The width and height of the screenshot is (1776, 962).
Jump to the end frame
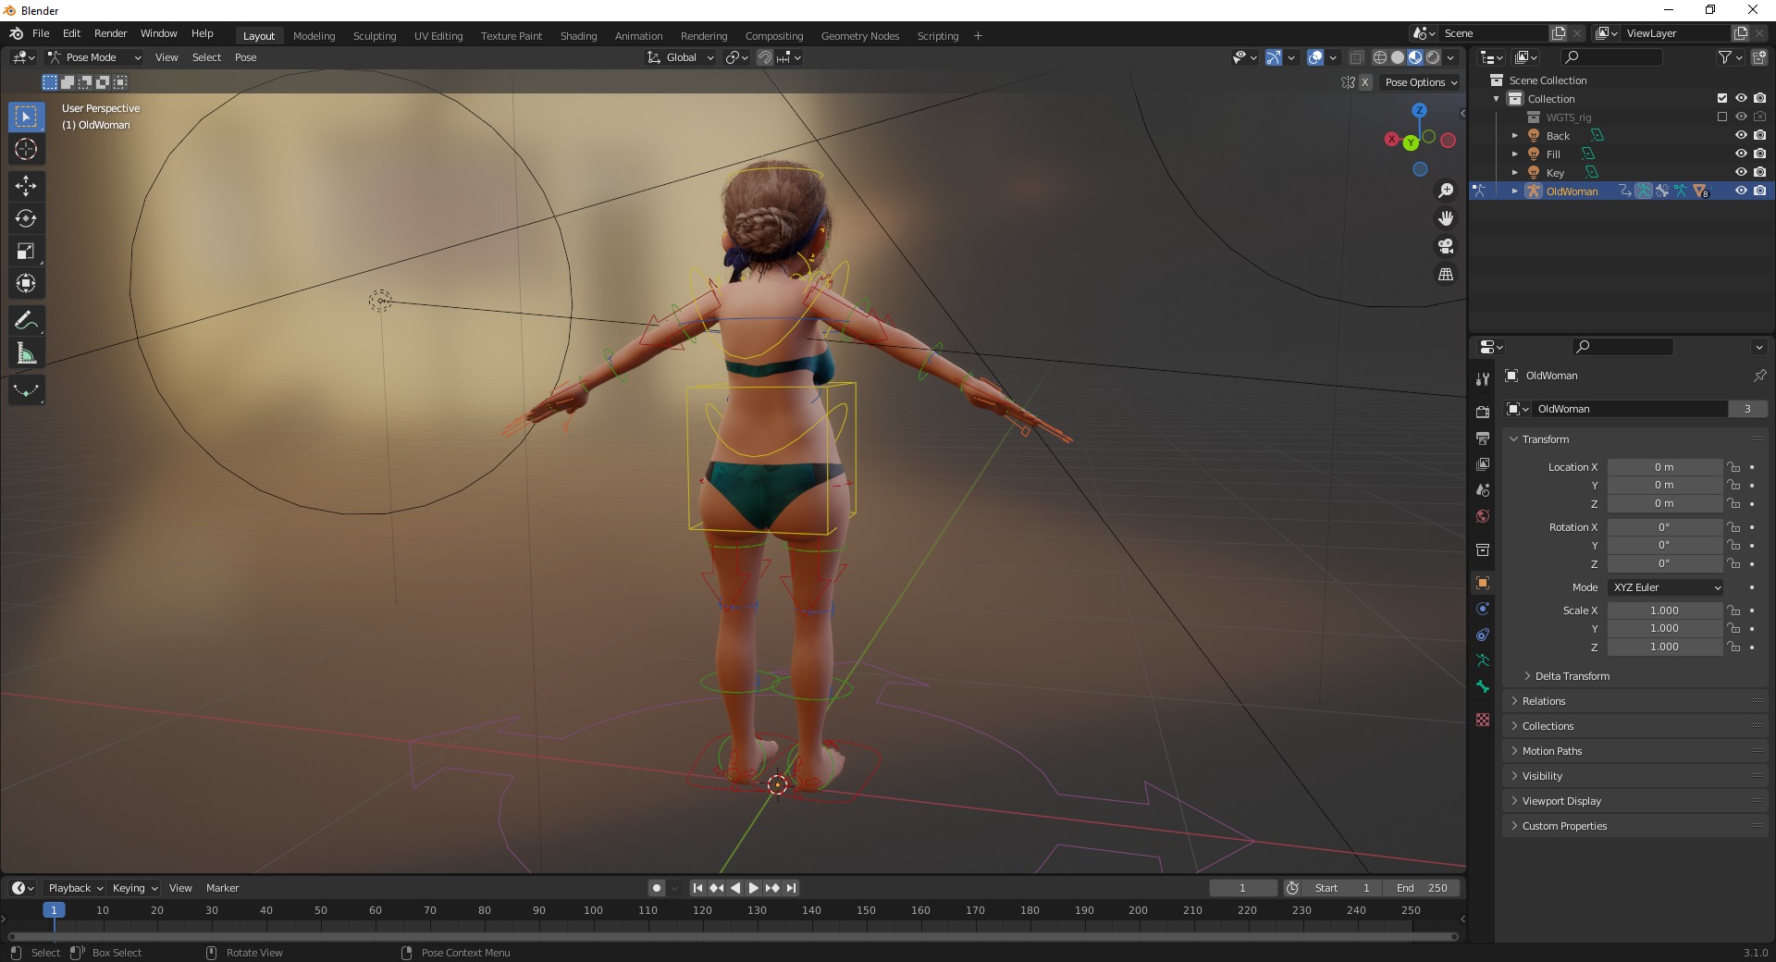(791, 888)
